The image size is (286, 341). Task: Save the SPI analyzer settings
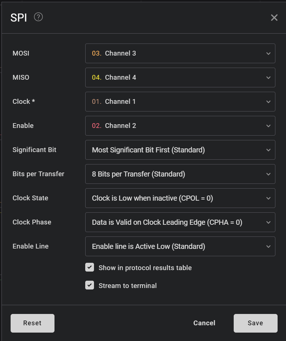(255, 323)
